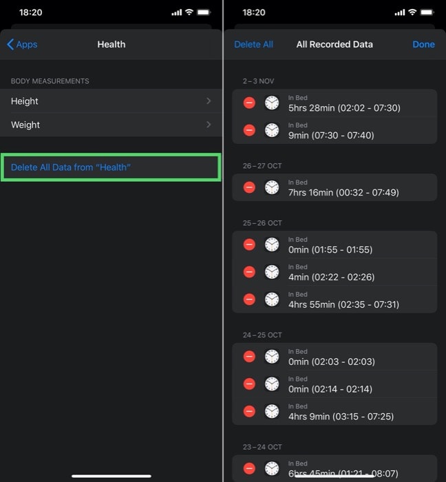Screen dimensions: 446x482
Task: Tap Done to finish editing
Action: (x=423, y=44)
